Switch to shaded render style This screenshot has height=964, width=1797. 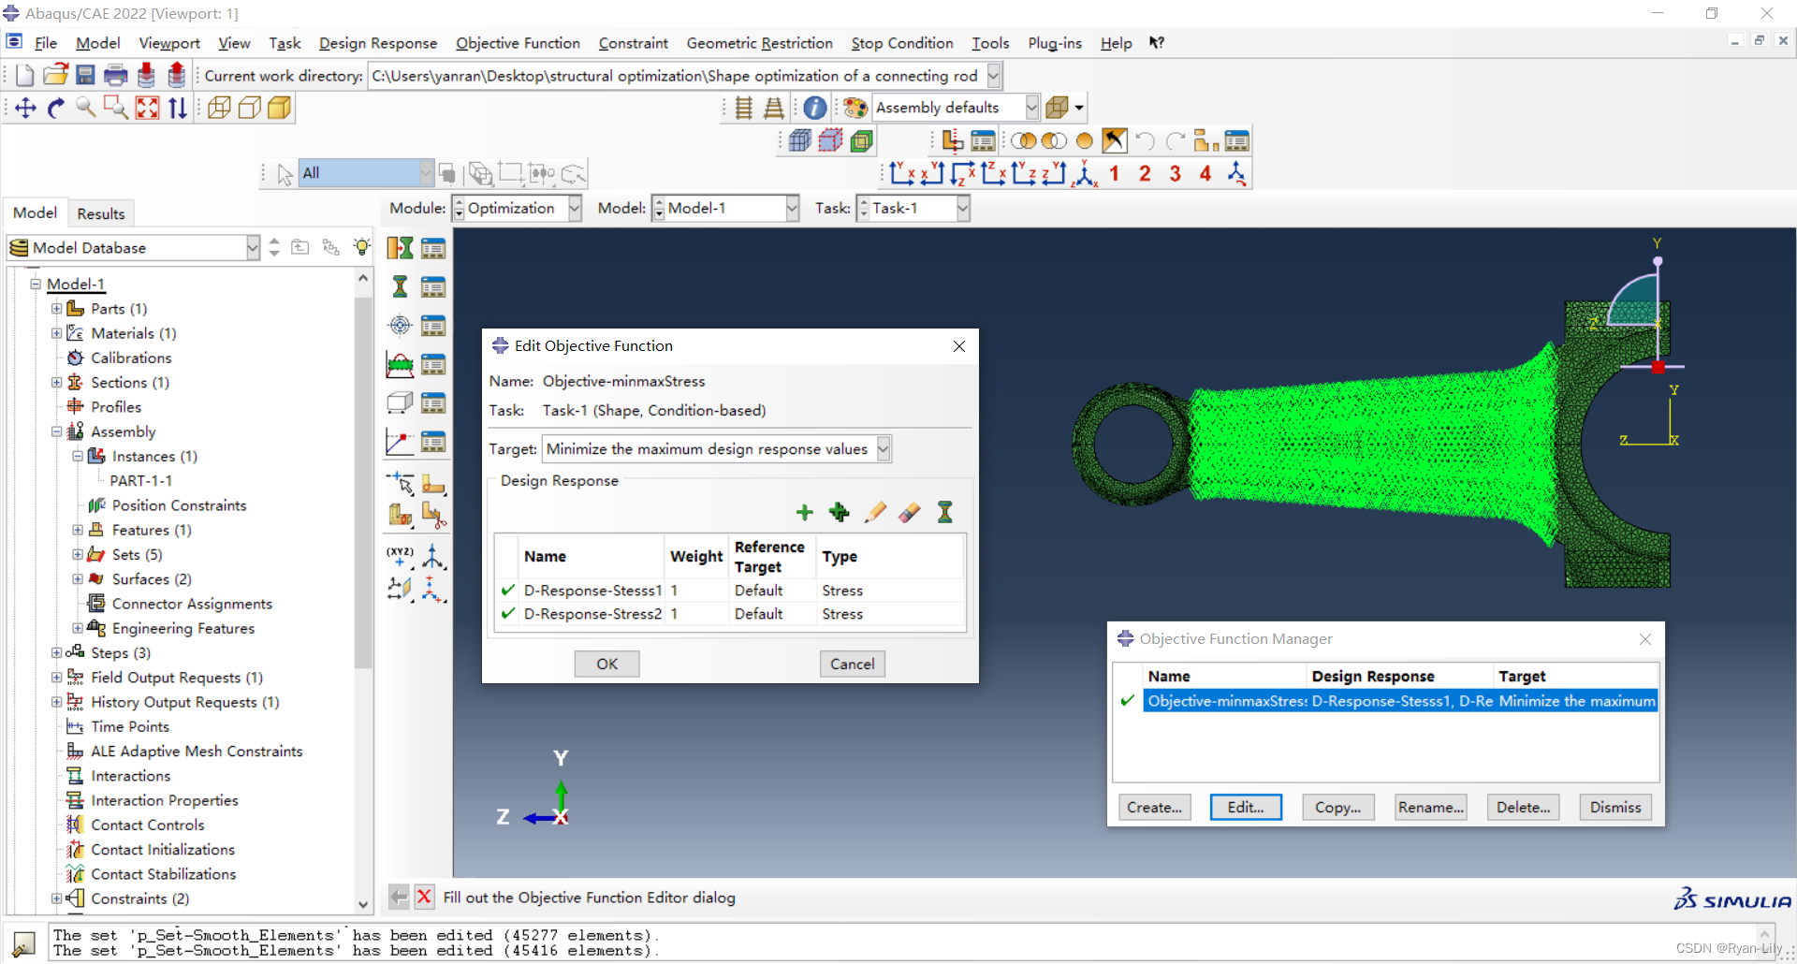point(279,109)
